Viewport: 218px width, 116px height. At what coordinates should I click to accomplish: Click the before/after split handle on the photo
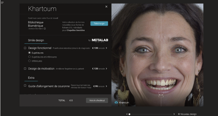click(x=161, y=95)
